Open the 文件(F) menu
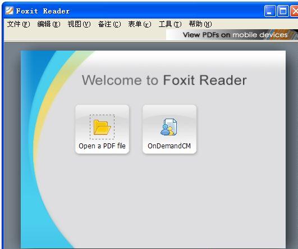This screenshot has height=249, width=298. point(19,24)
